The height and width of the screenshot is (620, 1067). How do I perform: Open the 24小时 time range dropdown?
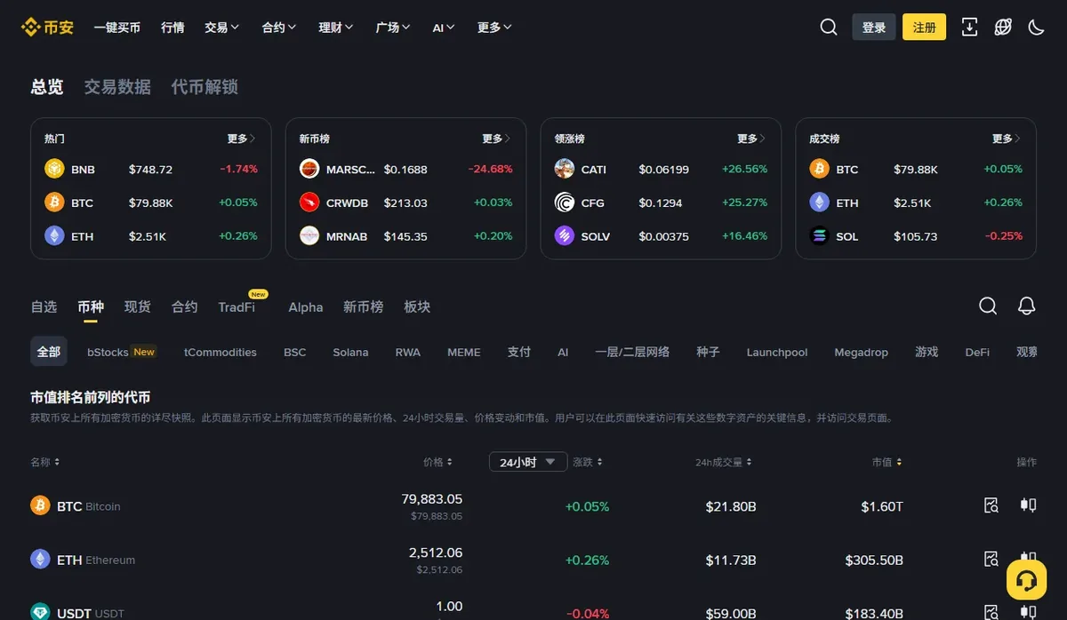[528, 462]
